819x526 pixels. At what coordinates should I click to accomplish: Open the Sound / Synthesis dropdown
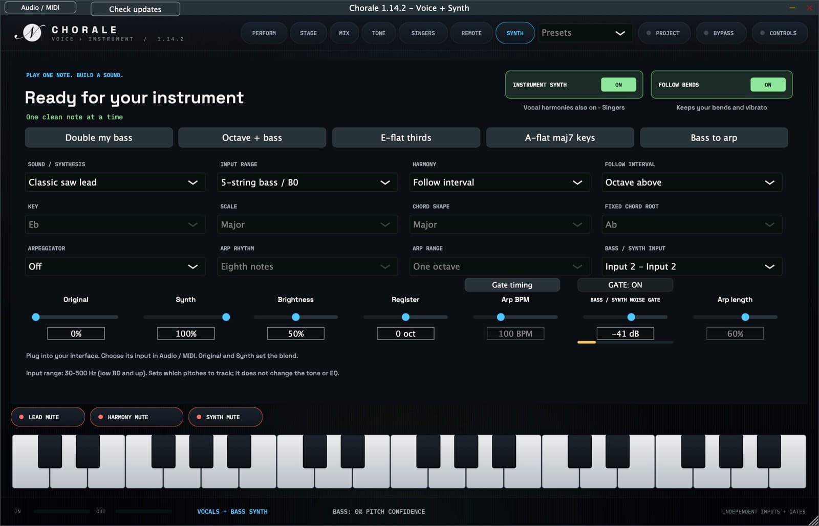tap(115, 182)
